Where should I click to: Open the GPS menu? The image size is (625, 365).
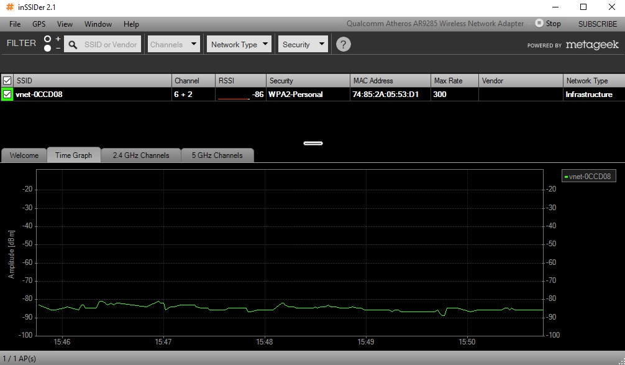39,24
